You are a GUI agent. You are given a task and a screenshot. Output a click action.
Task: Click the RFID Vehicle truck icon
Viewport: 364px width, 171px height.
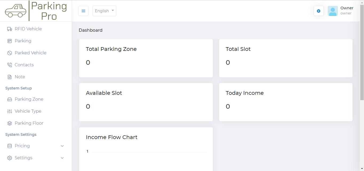click(10, 29)
